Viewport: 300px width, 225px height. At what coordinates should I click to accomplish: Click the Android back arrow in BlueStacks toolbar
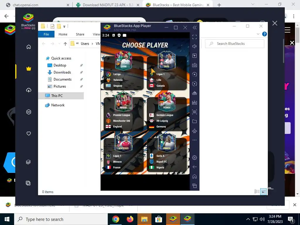coord(195,167)
